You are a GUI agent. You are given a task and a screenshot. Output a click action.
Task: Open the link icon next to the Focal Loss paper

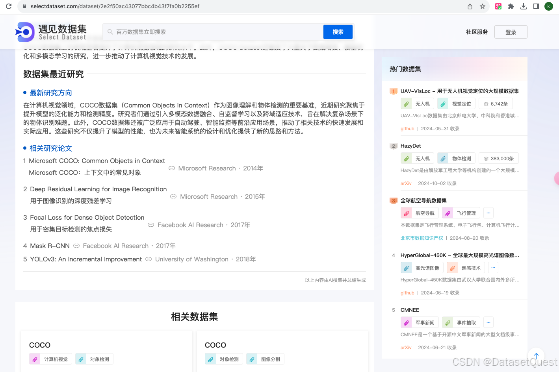coord(151,225)
